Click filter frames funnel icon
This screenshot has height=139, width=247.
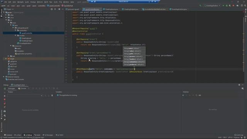[x=52, y=95]
